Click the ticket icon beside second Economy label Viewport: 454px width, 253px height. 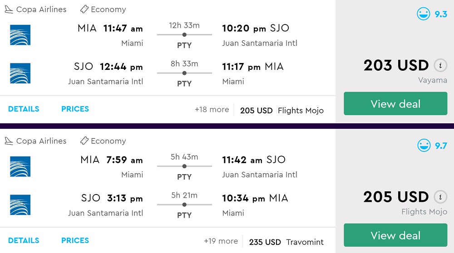coord(84,141)
